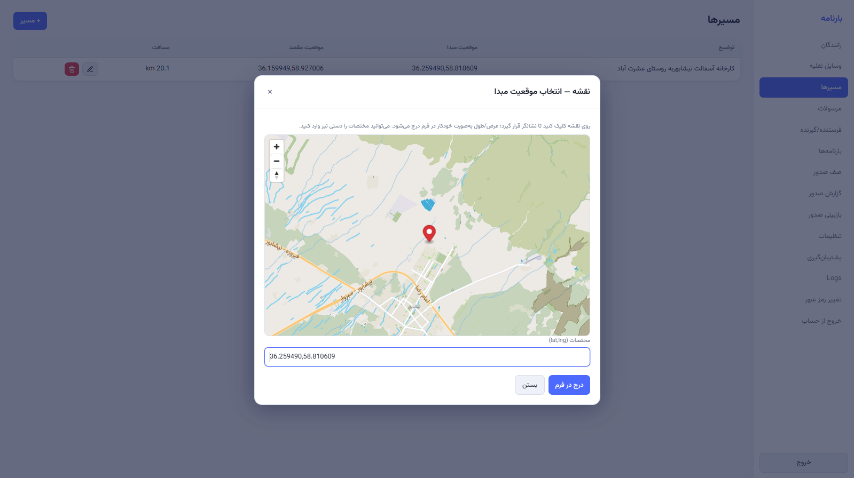Open تغییر رمز عبور in sidebar
854x478 pixels.
click(804, 300)
